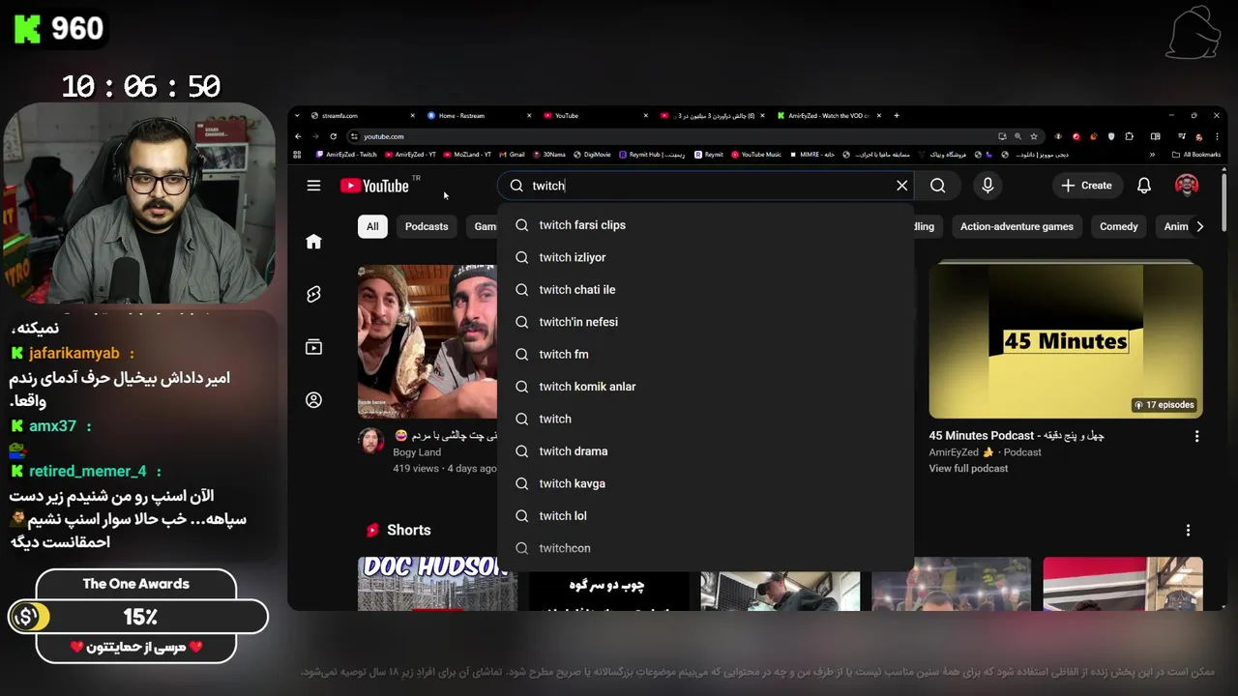Image resolution: width=1238 pixels, height=696 pixels.
Task: Select the 'twitchcon' suggestion
Action: click(x=705, y=548)
